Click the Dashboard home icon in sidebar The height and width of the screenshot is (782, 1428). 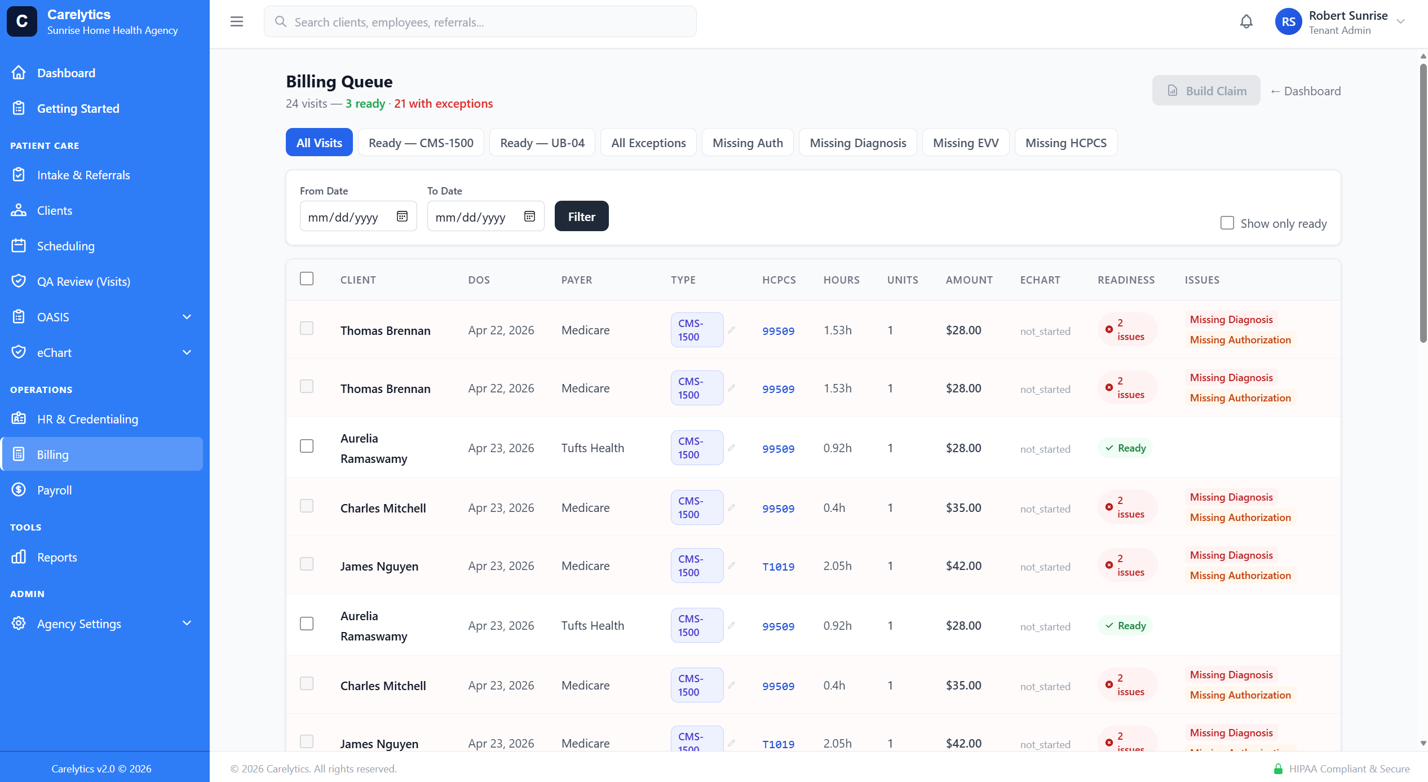click(19, 73)
